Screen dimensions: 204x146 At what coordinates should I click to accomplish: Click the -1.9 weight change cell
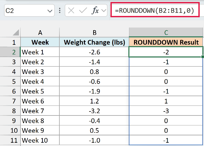tap(94, 91)
